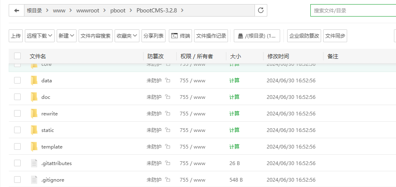Open the 新建 dropdown menu
396x187 pixels.
[67, 36]
